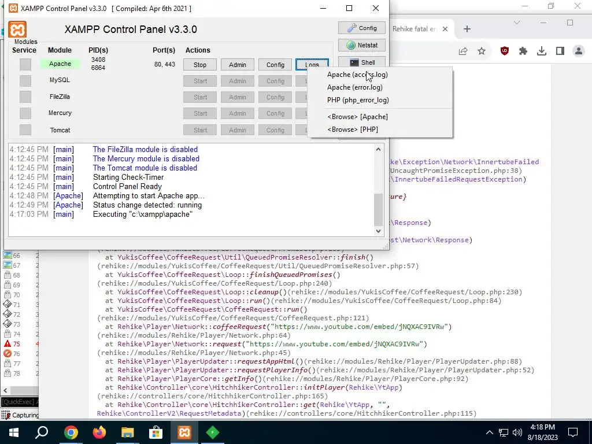
Task: Switch to Chrome from taskbar
Action: (71, 432)
